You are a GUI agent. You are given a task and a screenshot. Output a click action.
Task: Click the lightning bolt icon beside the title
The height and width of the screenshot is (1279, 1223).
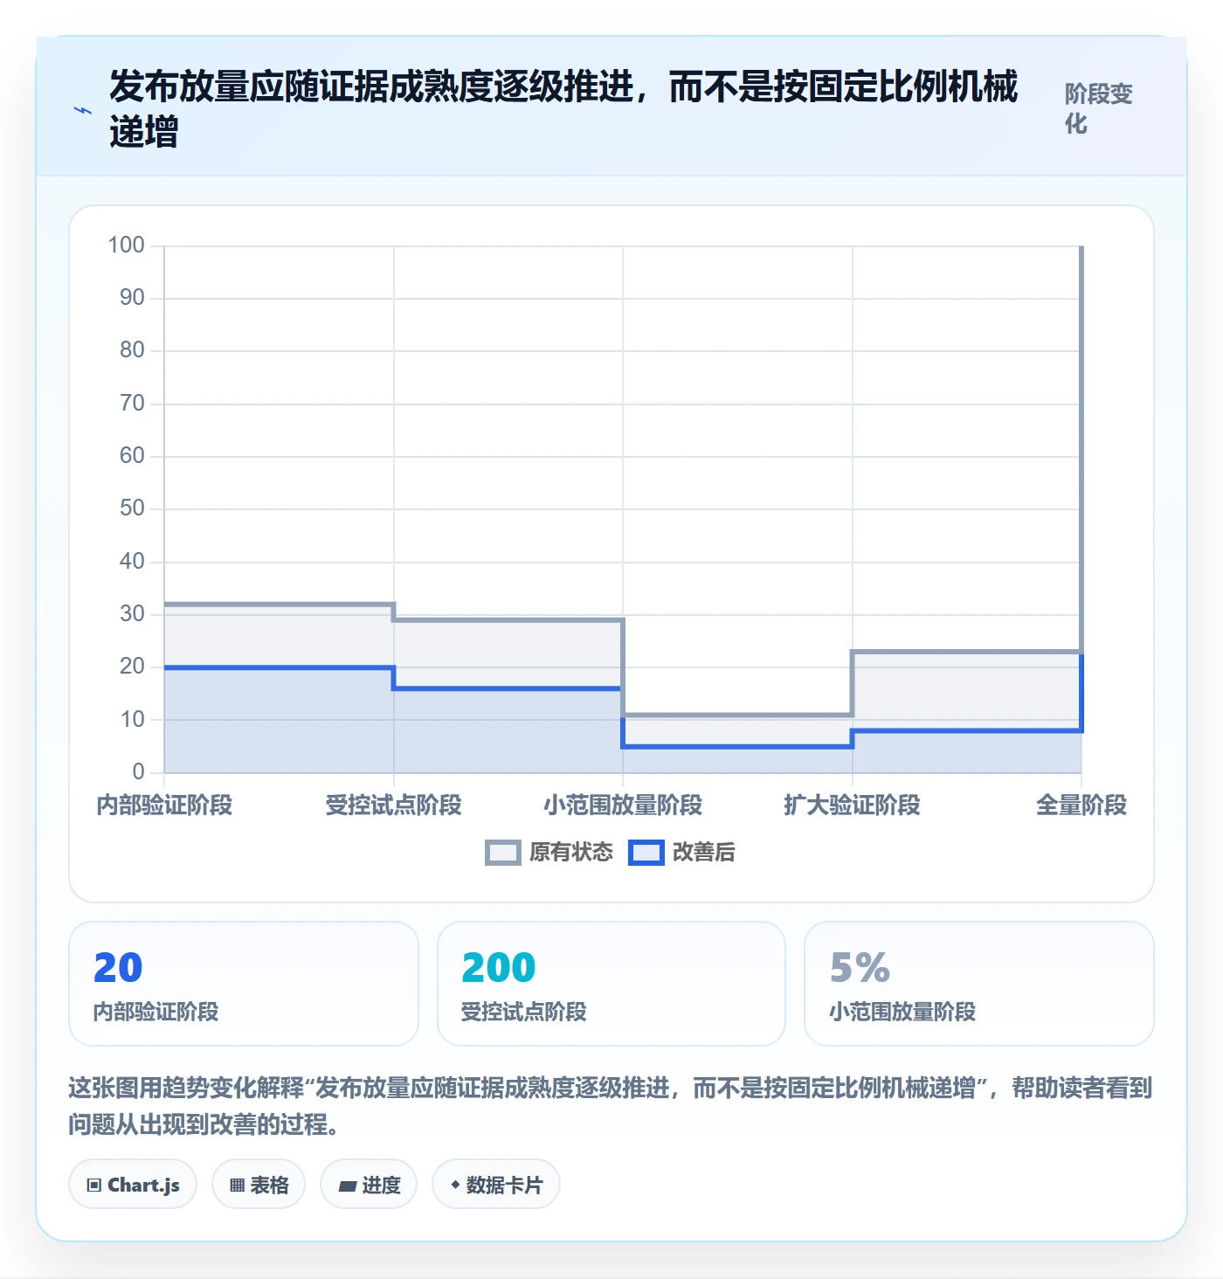click(x=83, y=110)
